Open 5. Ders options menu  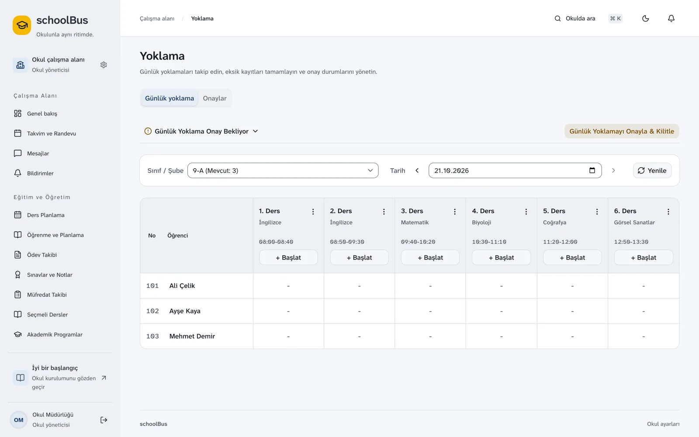click(597, 212)
